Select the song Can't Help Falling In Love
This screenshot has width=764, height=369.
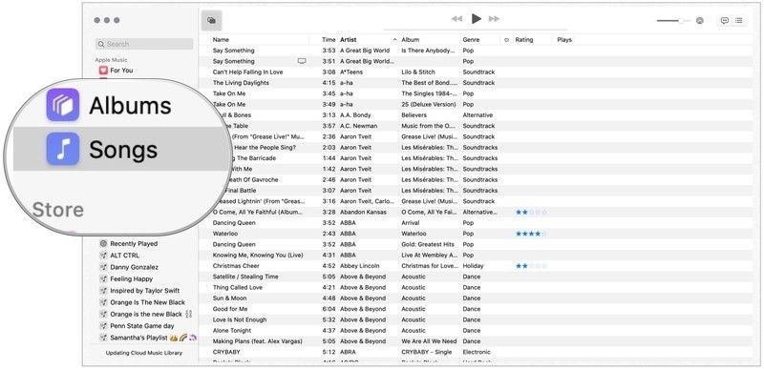click(247, 72)
